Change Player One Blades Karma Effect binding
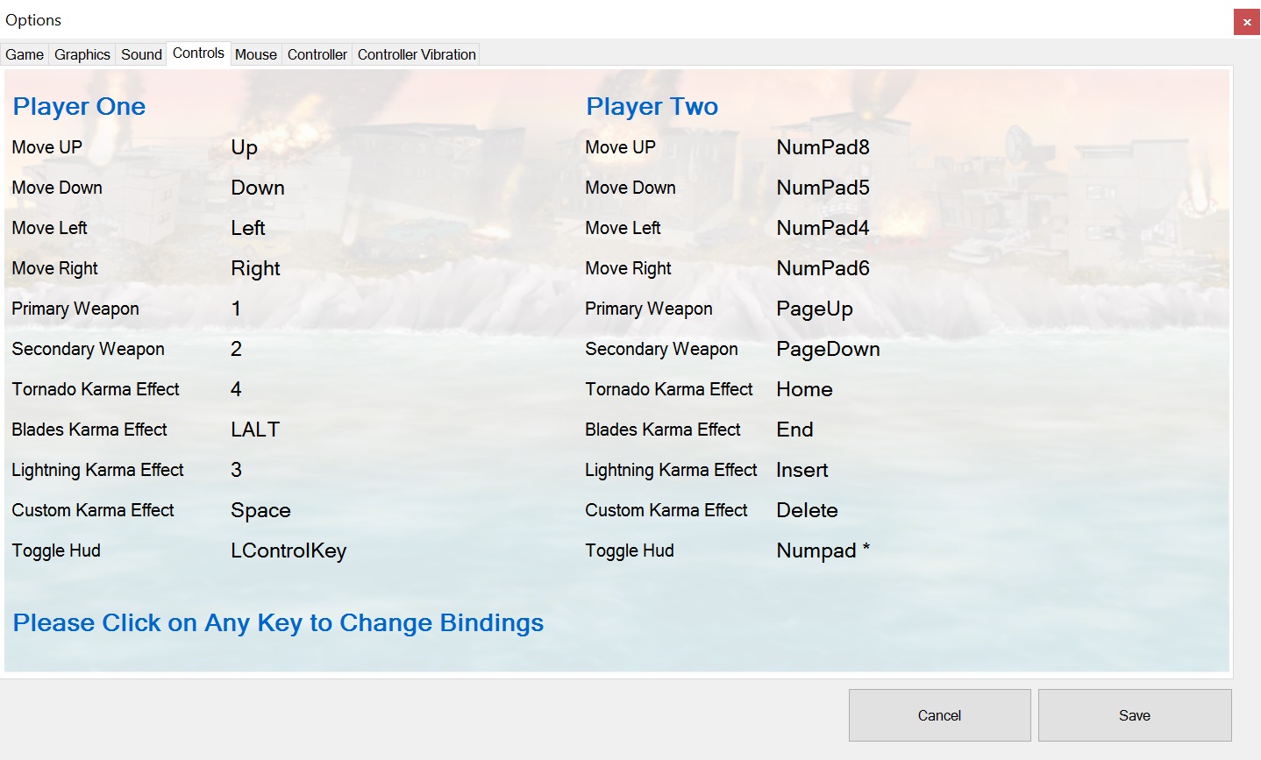 (x=255, y=430)
